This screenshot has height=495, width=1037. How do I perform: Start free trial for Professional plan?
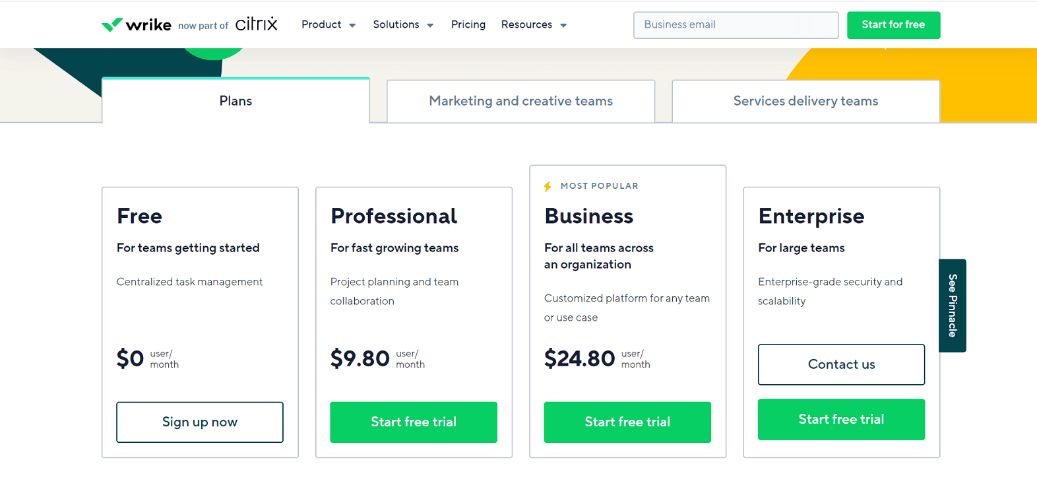pos(414,422)
